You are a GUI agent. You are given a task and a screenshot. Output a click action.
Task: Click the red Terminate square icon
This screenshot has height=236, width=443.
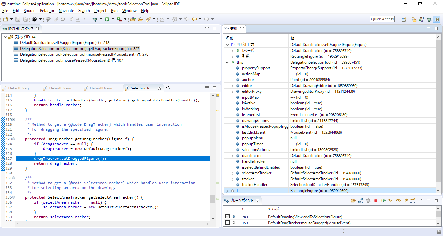pos(376,201)
